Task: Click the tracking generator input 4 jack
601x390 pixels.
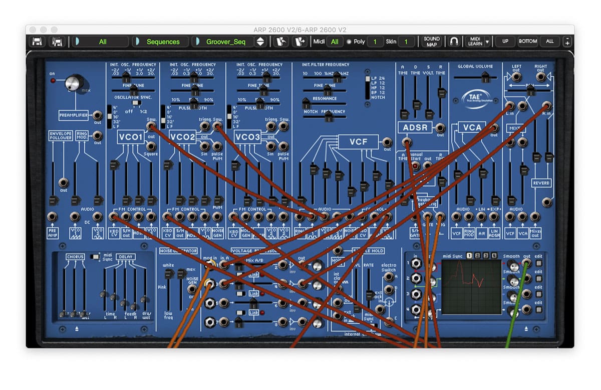Action: click(416, 309)
